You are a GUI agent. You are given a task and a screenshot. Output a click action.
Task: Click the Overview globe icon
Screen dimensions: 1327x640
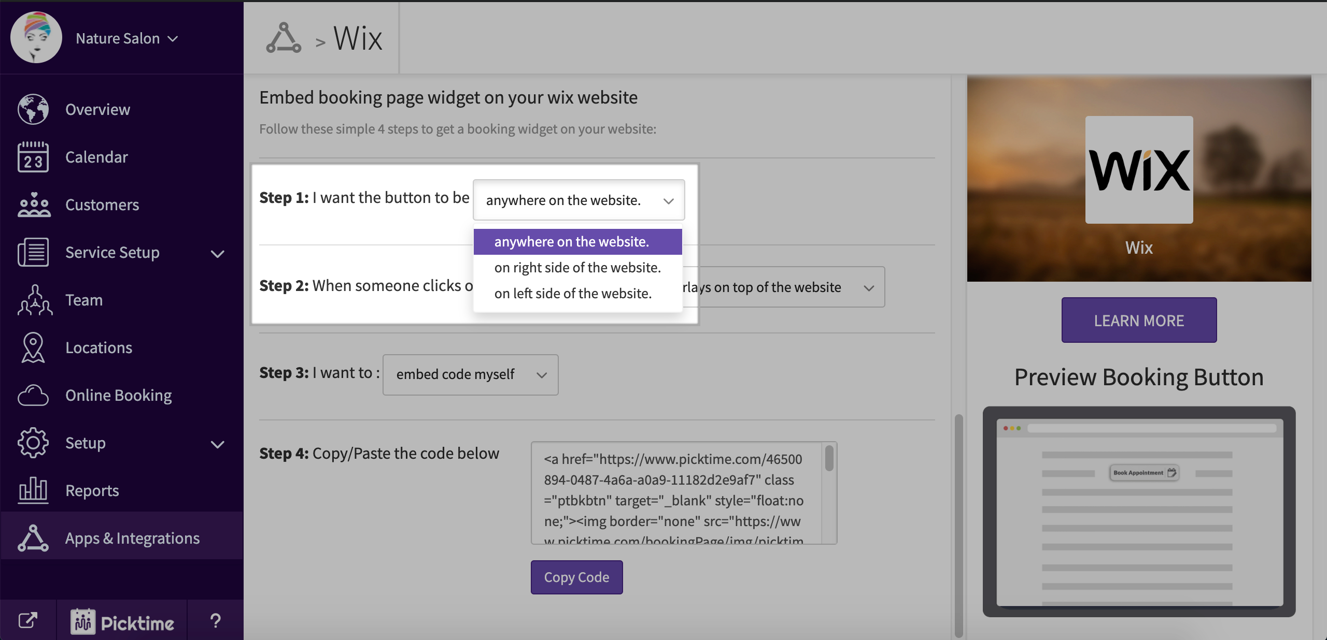tap(33, 109)
